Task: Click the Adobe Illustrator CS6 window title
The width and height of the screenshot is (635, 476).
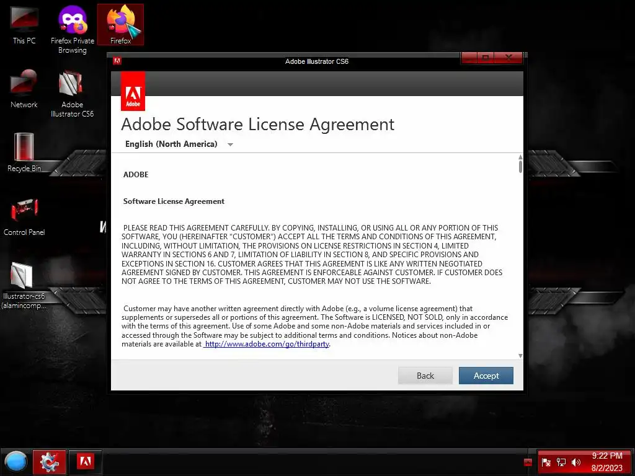Action: tap(317, 61)
